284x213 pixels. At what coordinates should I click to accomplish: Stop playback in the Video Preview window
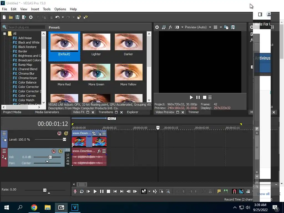pyautogui.click(x=205, y=97)
